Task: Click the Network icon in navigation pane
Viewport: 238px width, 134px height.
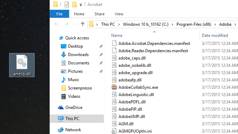Action: click(61, 130)
